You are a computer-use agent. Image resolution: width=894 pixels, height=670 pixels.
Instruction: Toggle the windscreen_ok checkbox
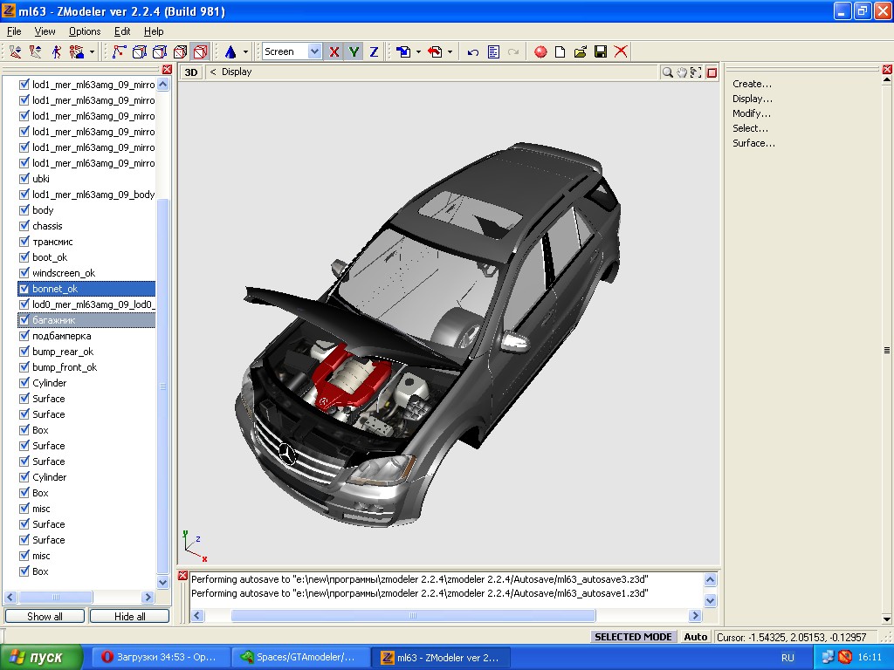click(24, 273)
